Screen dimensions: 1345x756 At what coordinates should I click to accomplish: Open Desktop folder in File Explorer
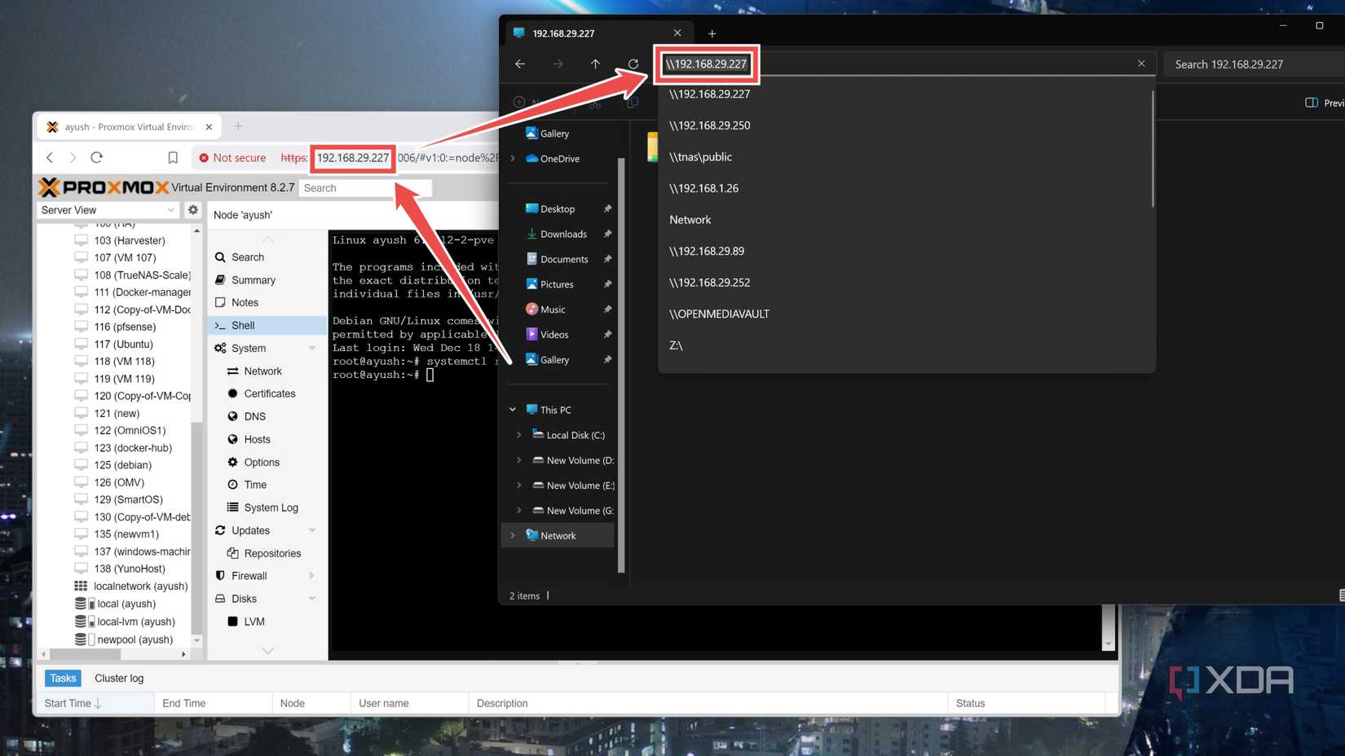click(558, 209)
